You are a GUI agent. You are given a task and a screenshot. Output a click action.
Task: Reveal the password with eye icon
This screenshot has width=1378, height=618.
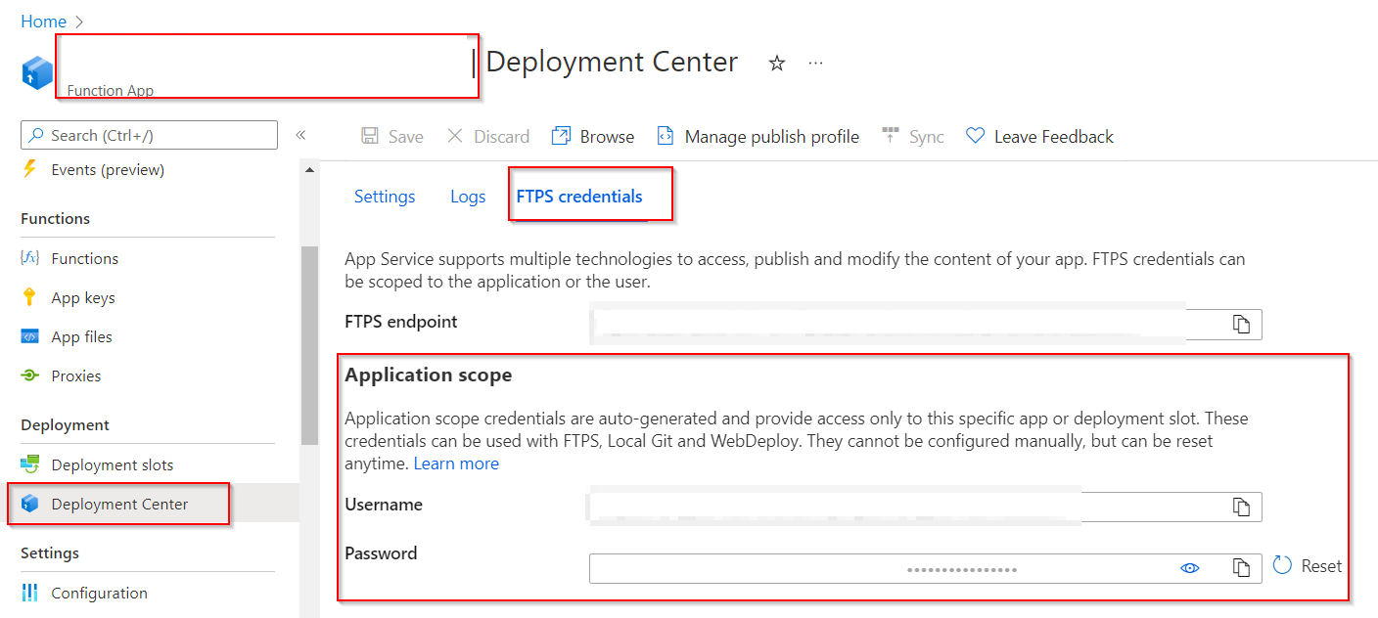tap(1190, 567)
